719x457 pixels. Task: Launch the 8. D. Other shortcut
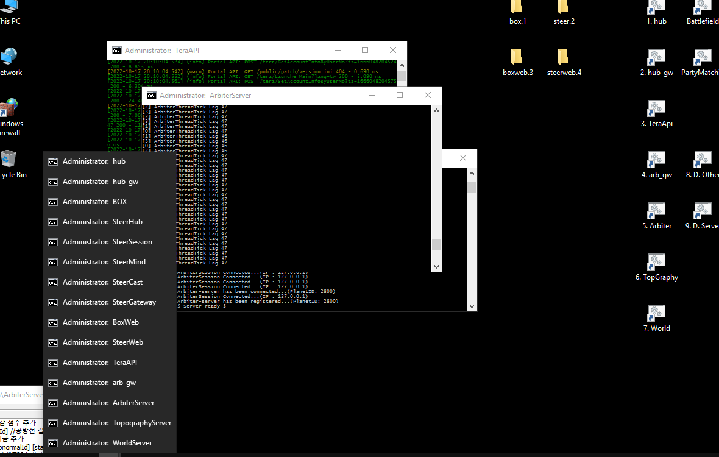coord(703,166)
